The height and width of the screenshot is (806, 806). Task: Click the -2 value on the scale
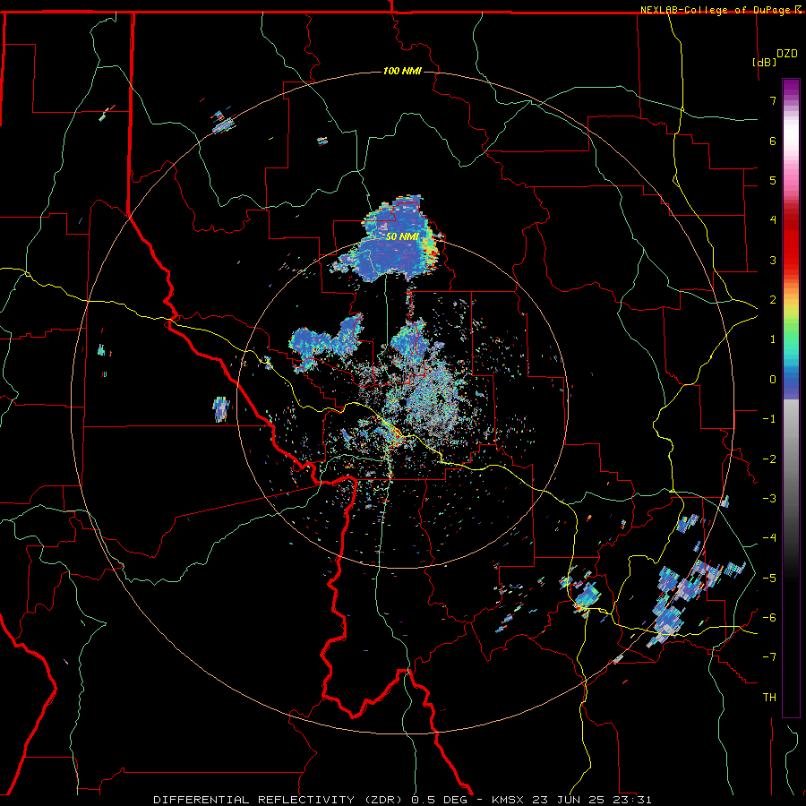(x=769, y=459)
